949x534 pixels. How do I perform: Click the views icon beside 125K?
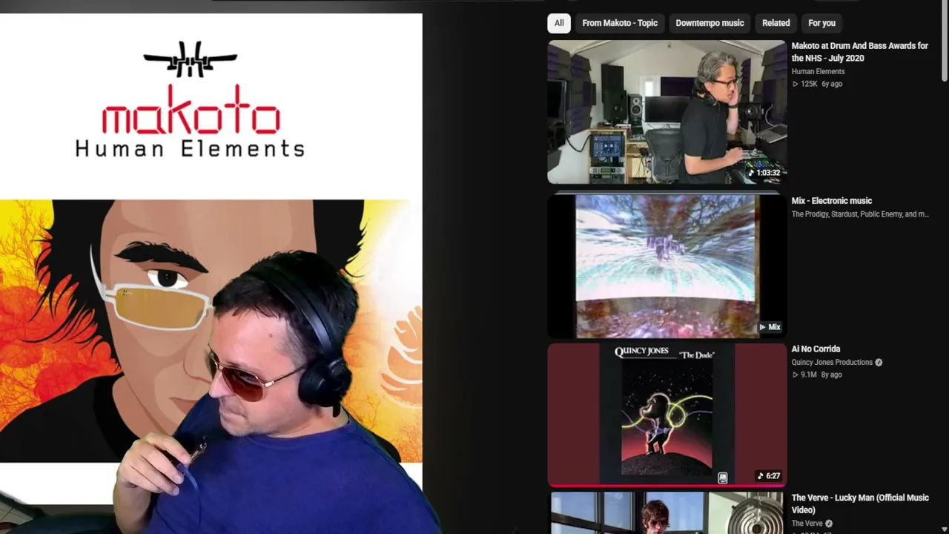pos(795,85)
